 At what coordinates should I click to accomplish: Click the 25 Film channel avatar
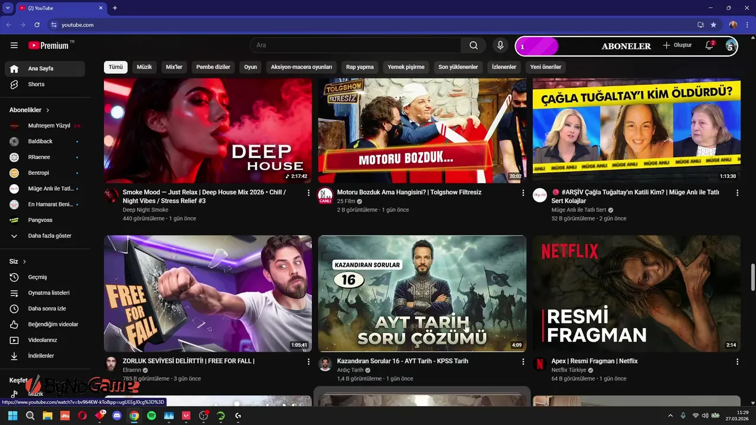tap(325, 195)
